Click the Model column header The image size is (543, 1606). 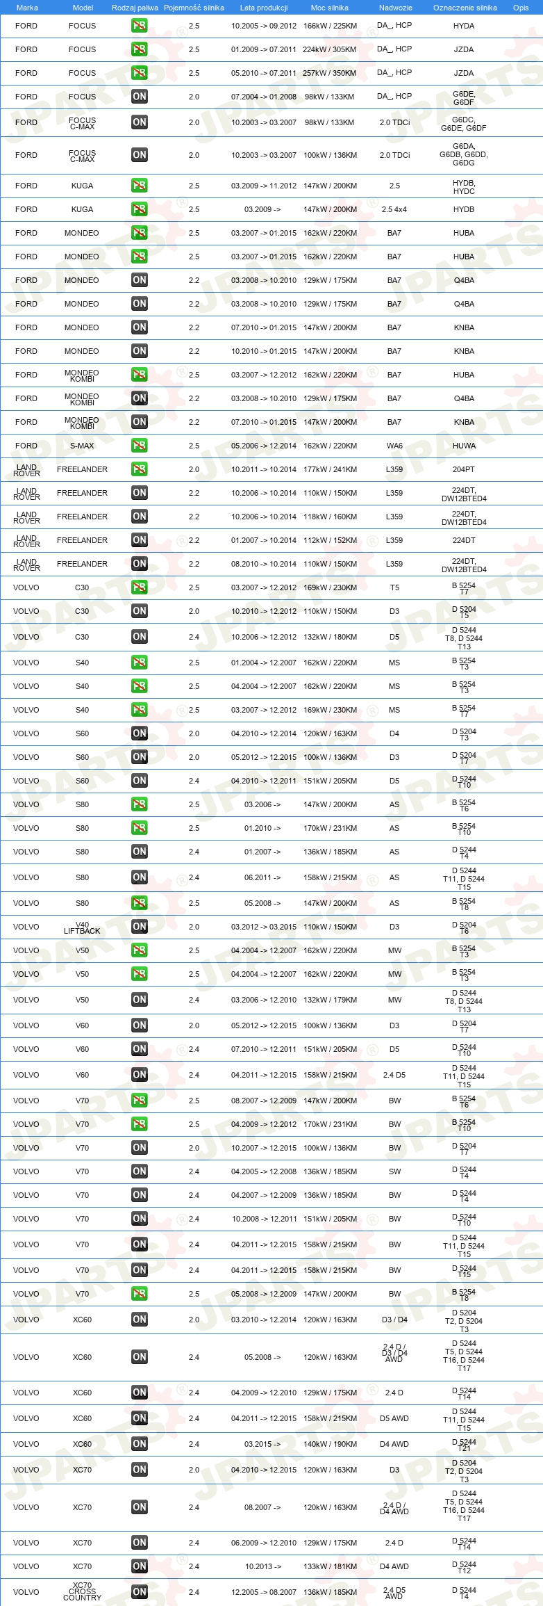tap(83, 8)
